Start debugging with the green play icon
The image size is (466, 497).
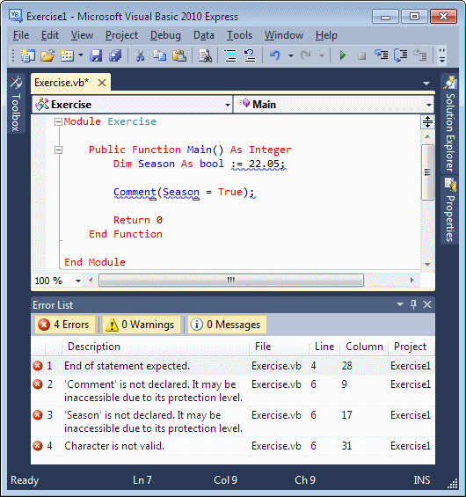click(x=342, y=55)
